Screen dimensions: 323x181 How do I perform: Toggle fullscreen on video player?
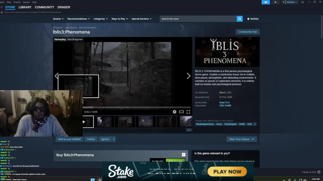[188, 112]
